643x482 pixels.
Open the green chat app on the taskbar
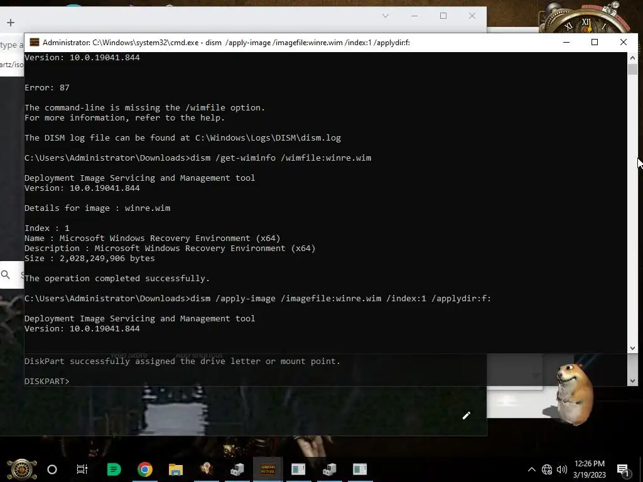114,469
